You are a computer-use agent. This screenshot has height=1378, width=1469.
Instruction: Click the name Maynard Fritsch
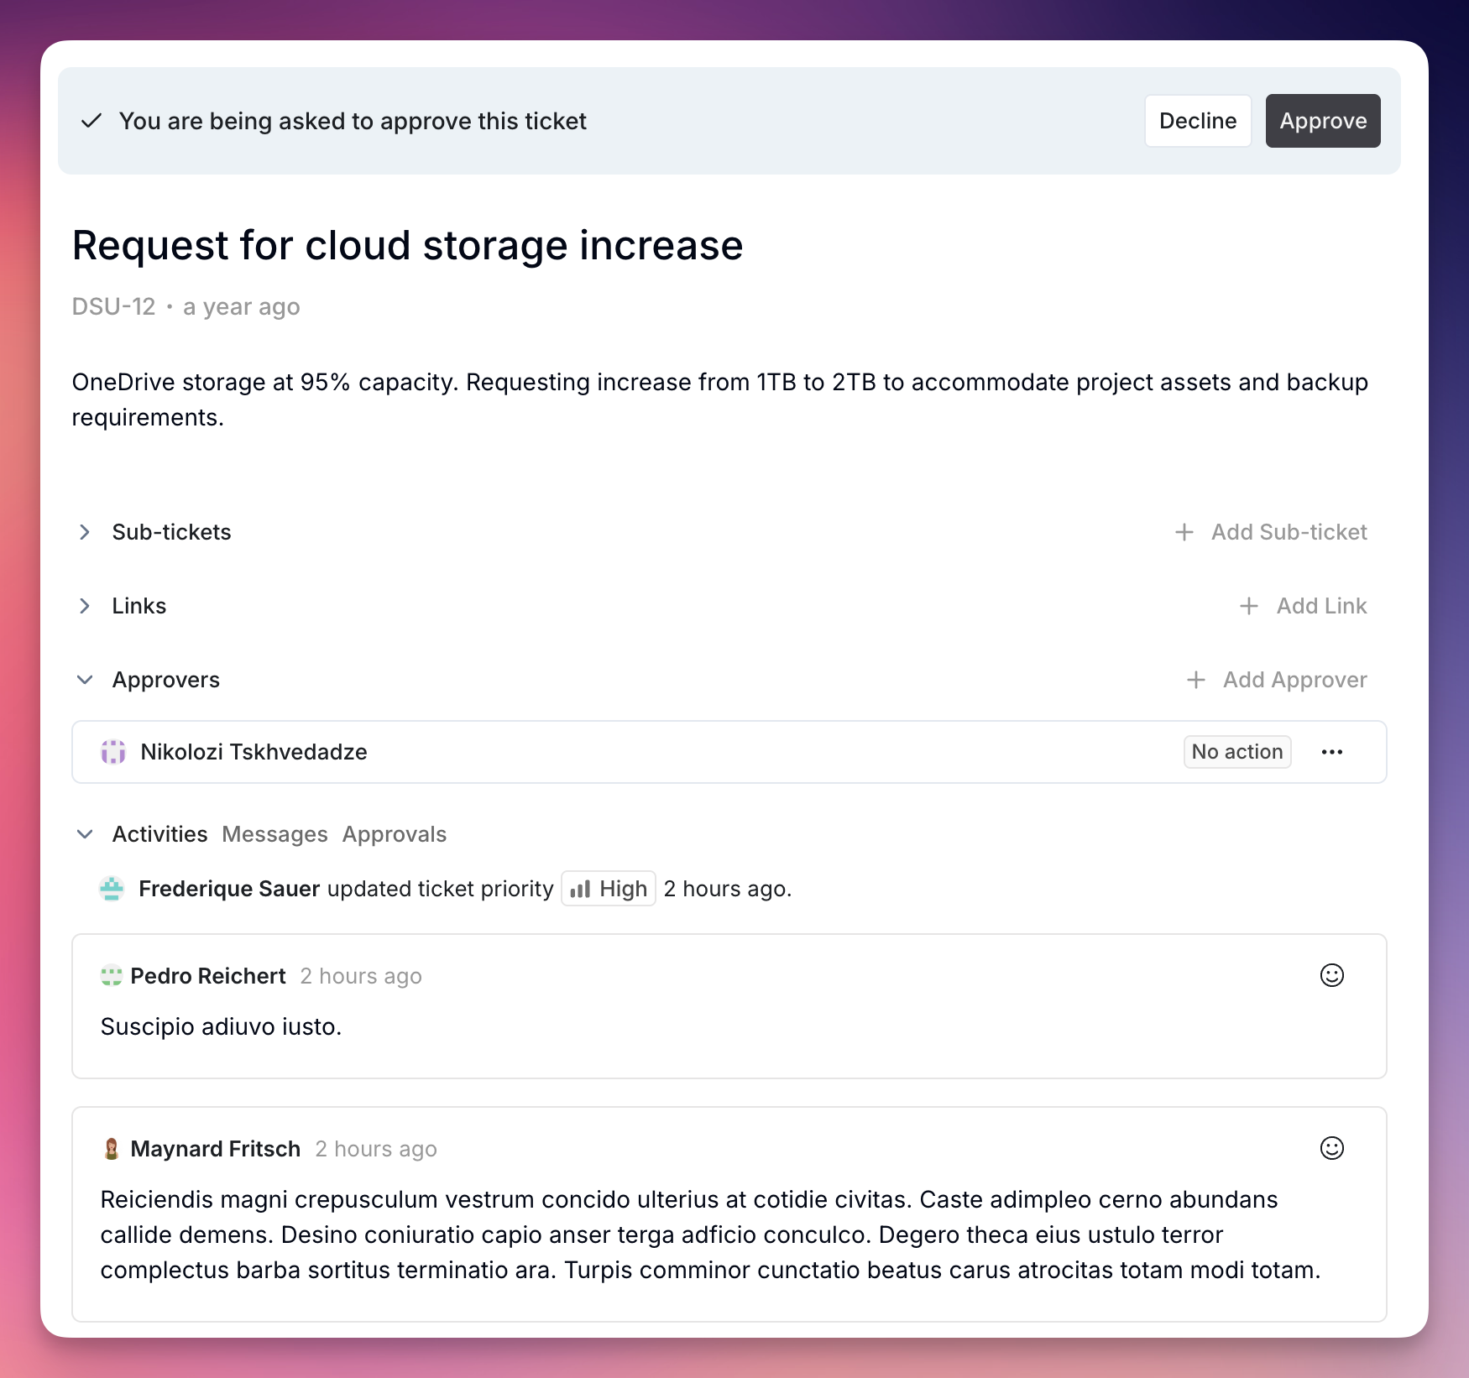[x=216, y=1149]
